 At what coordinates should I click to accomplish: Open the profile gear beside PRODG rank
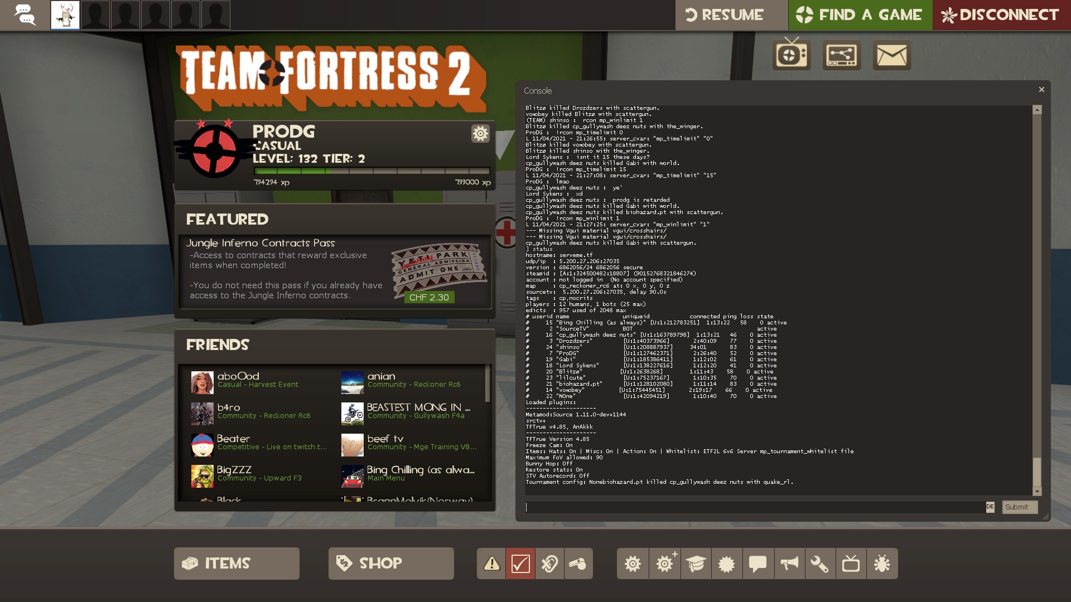[480, 133]
